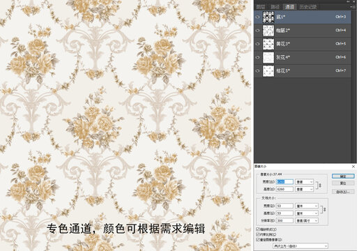
Task: Toggle visibility eye of channel 灰花4
Action: [x=257, y=57]
